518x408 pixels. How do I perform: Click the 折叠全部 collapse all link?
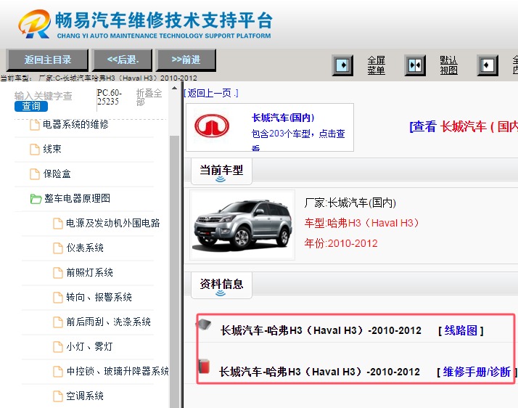point(149,97)
